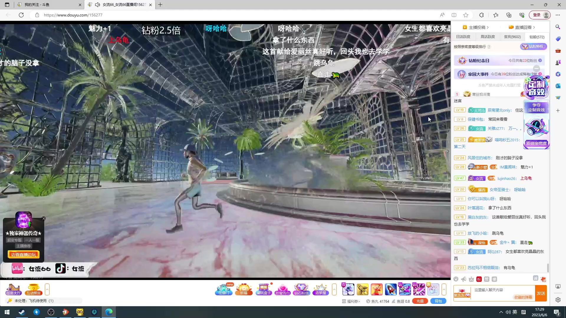
Task: Open Edge screenshot tool in sidebar
Action: (558, 286)
